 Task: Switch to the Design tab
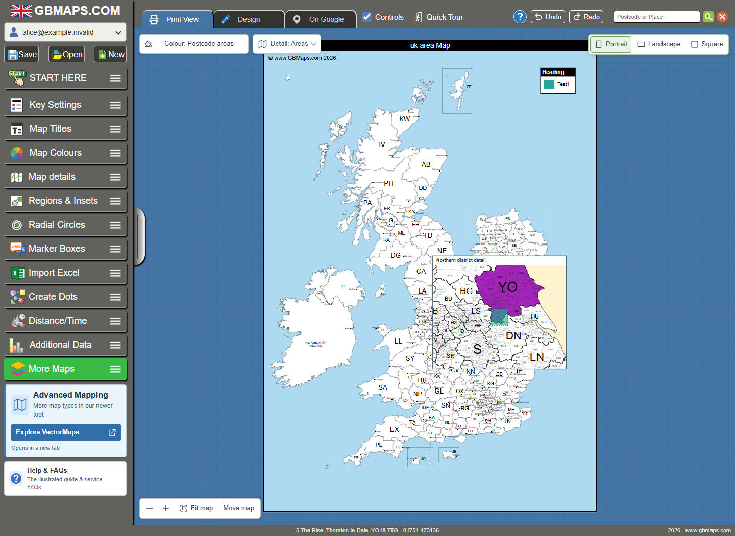click(249, 19)
